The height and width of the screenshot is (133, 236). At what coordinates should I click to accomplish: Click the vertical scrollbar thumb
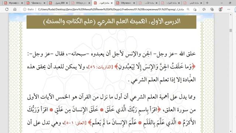click(230, 30)
